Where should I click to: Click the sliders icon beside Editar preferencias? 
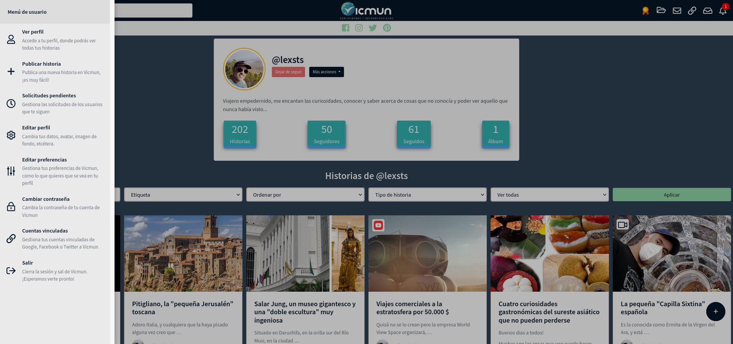click(11, 171)
